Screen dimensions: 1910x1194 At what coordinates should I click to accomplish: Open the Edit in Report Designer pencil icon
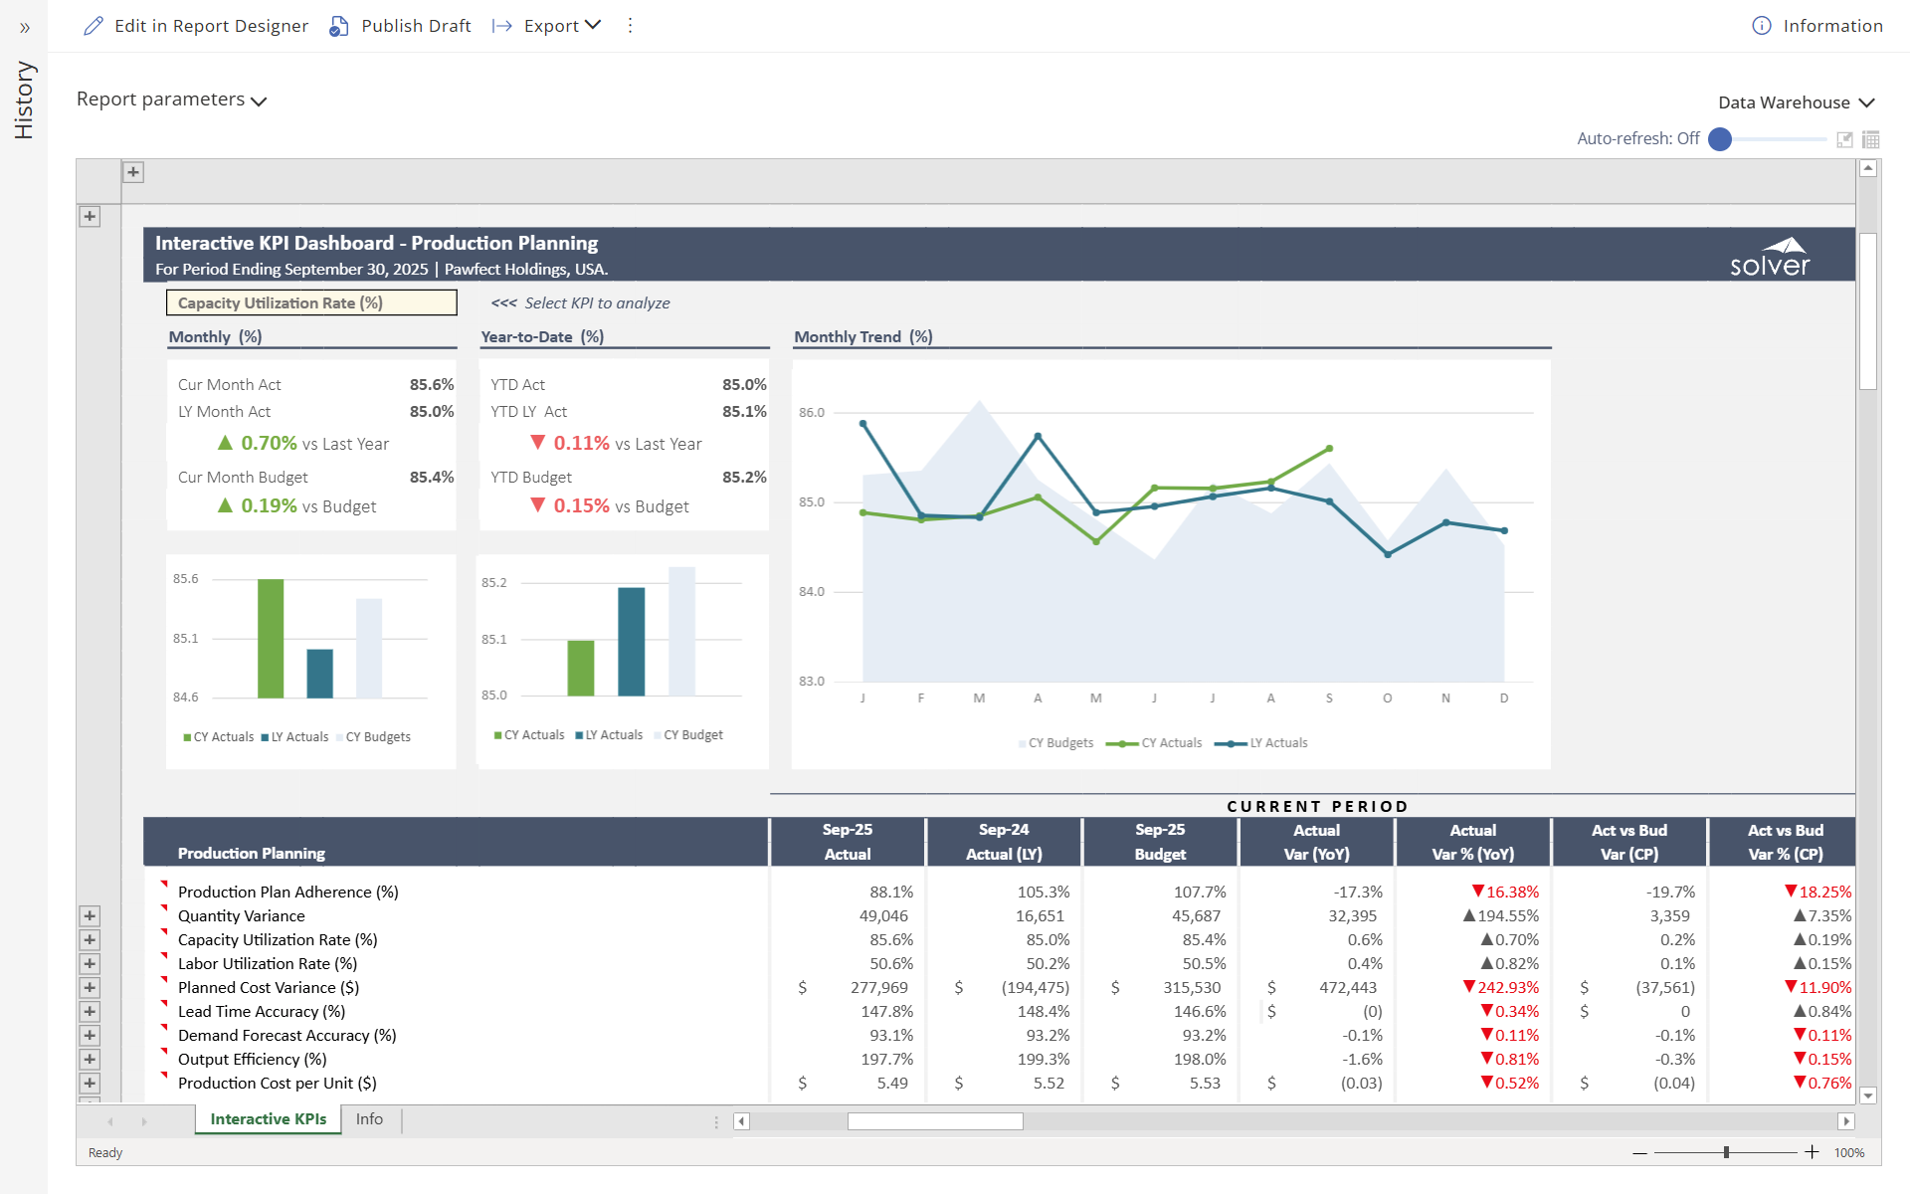click(x=94, y=26)
